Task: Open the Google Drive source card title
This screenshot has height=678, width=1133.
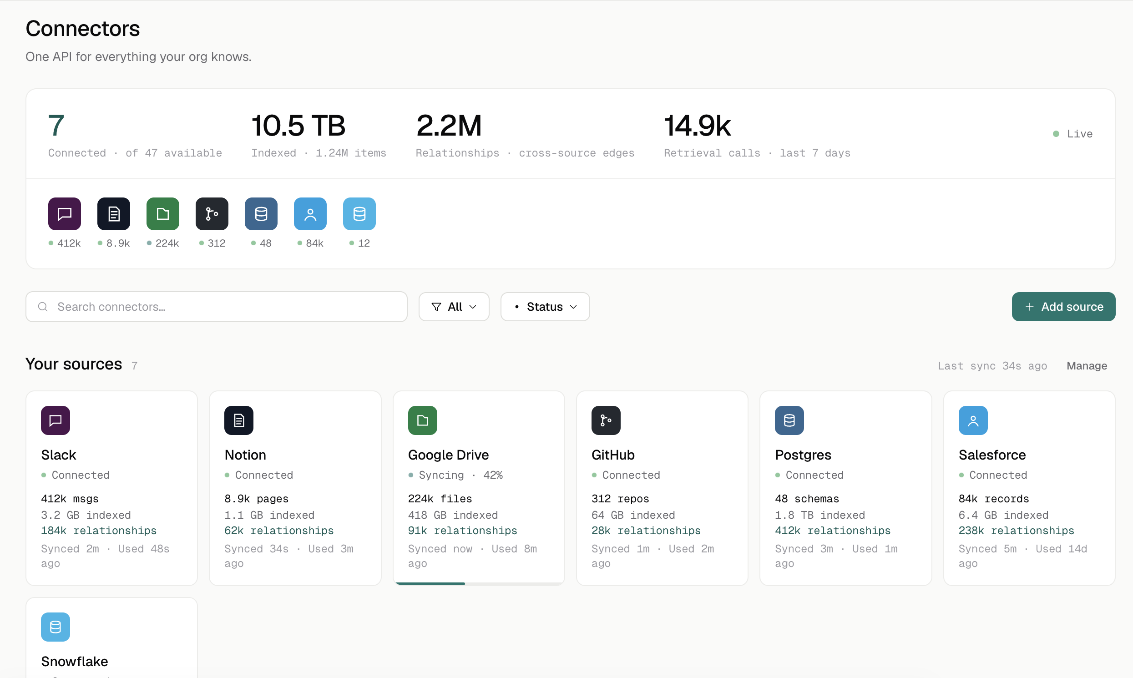Action: coord(448,455)
